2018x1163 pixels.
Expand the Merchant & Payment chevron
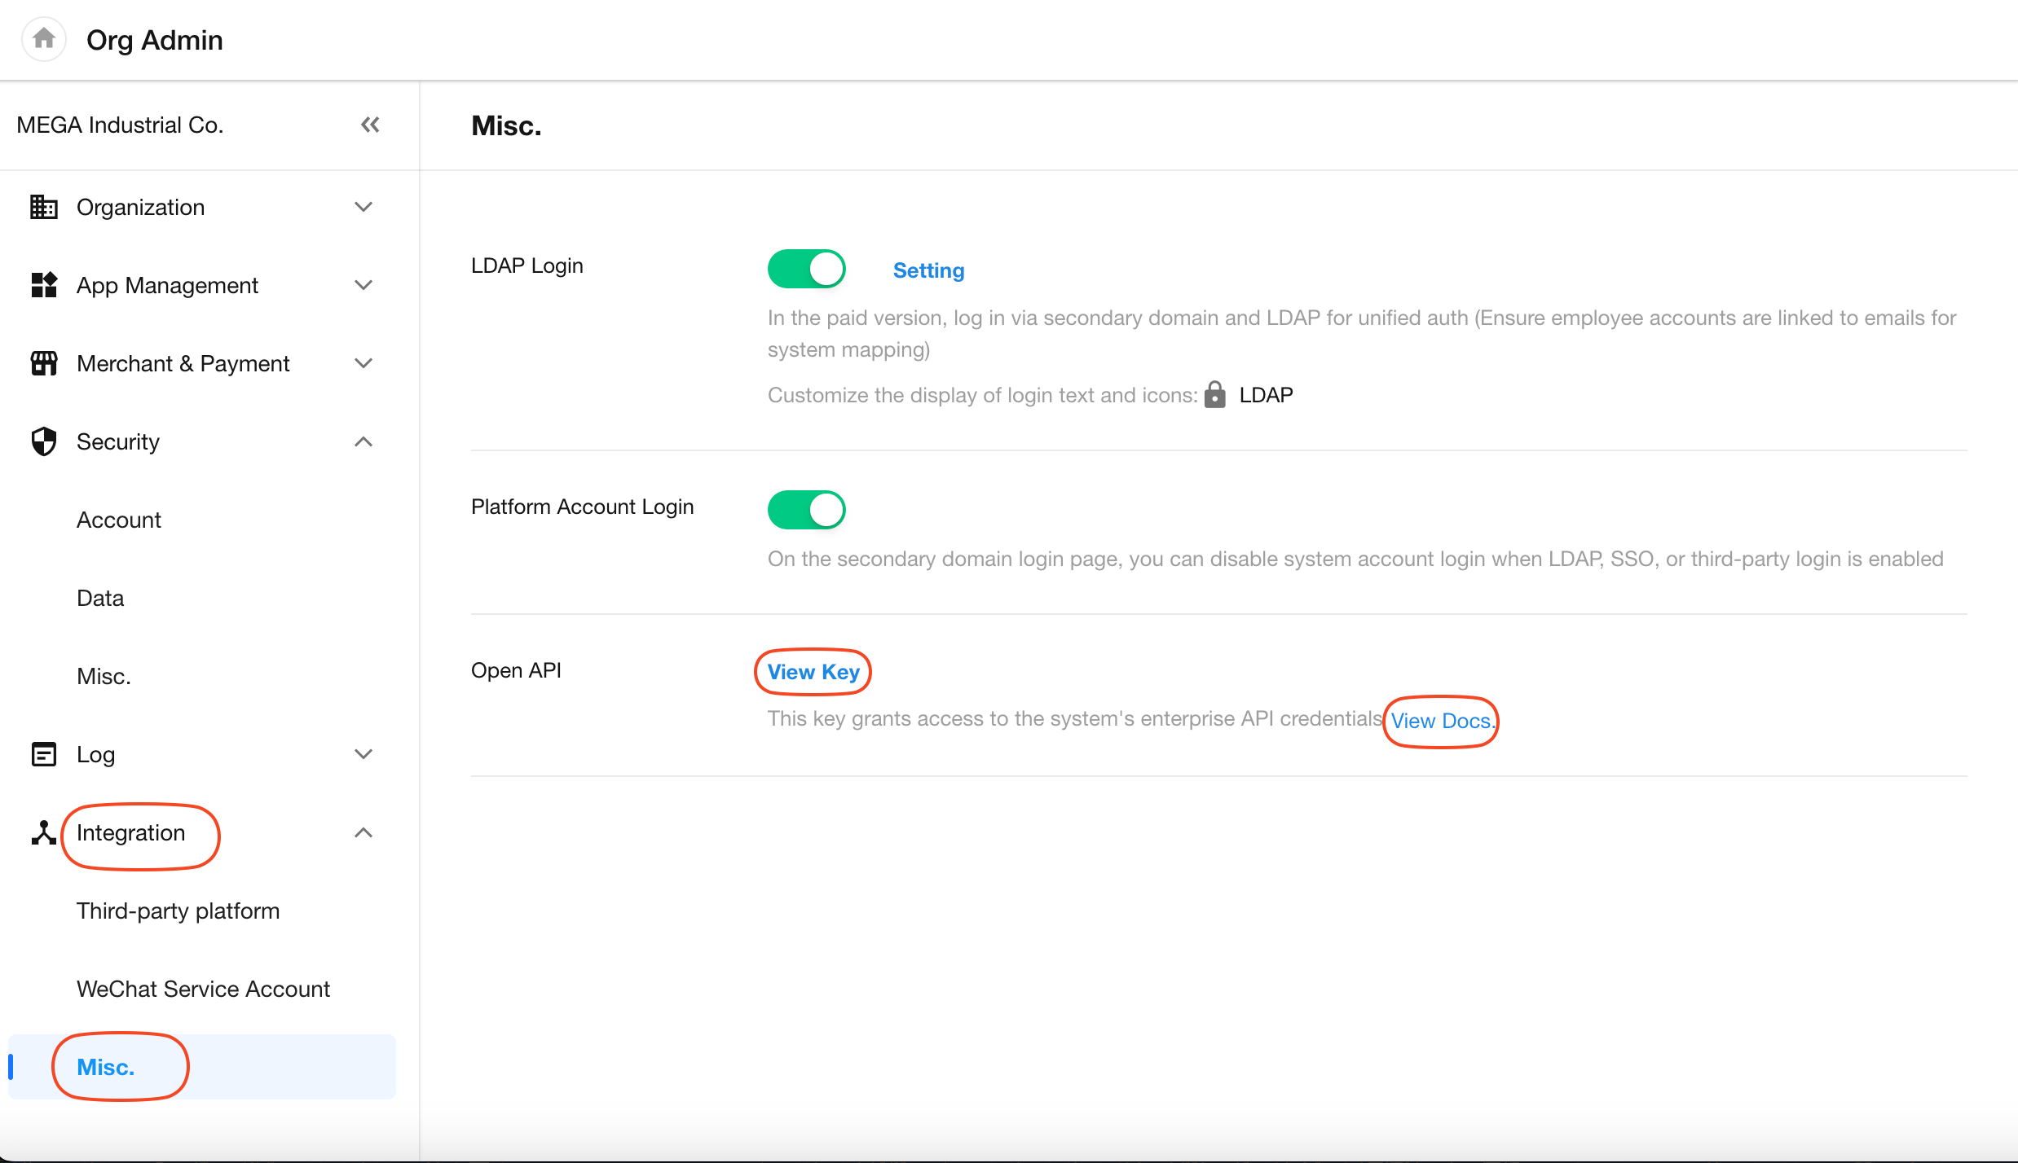click(x=364, y=363)
